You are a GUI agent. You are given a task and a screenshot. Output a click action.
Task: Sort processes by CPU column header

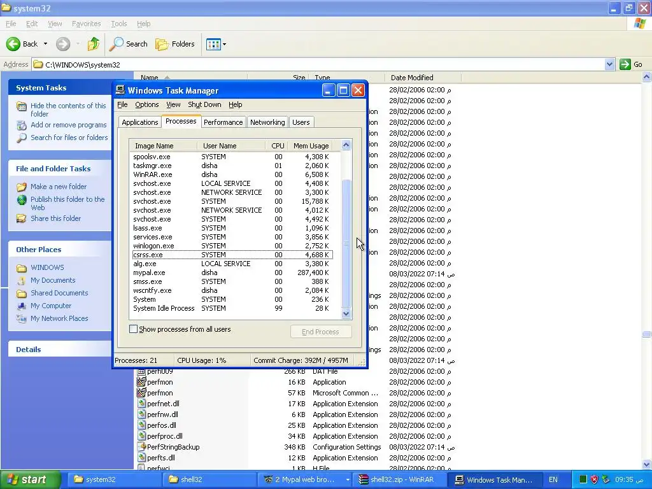(x=277, y=146)
